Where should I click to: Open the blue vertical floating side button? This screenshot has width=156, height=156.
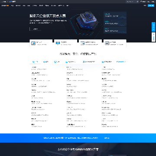153,27
